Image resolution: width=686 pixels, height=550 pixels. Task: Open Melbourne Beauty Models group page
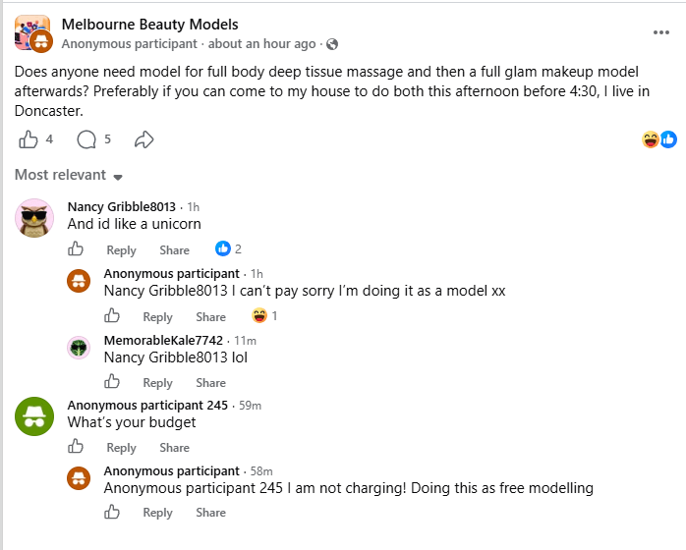(150, 25)
